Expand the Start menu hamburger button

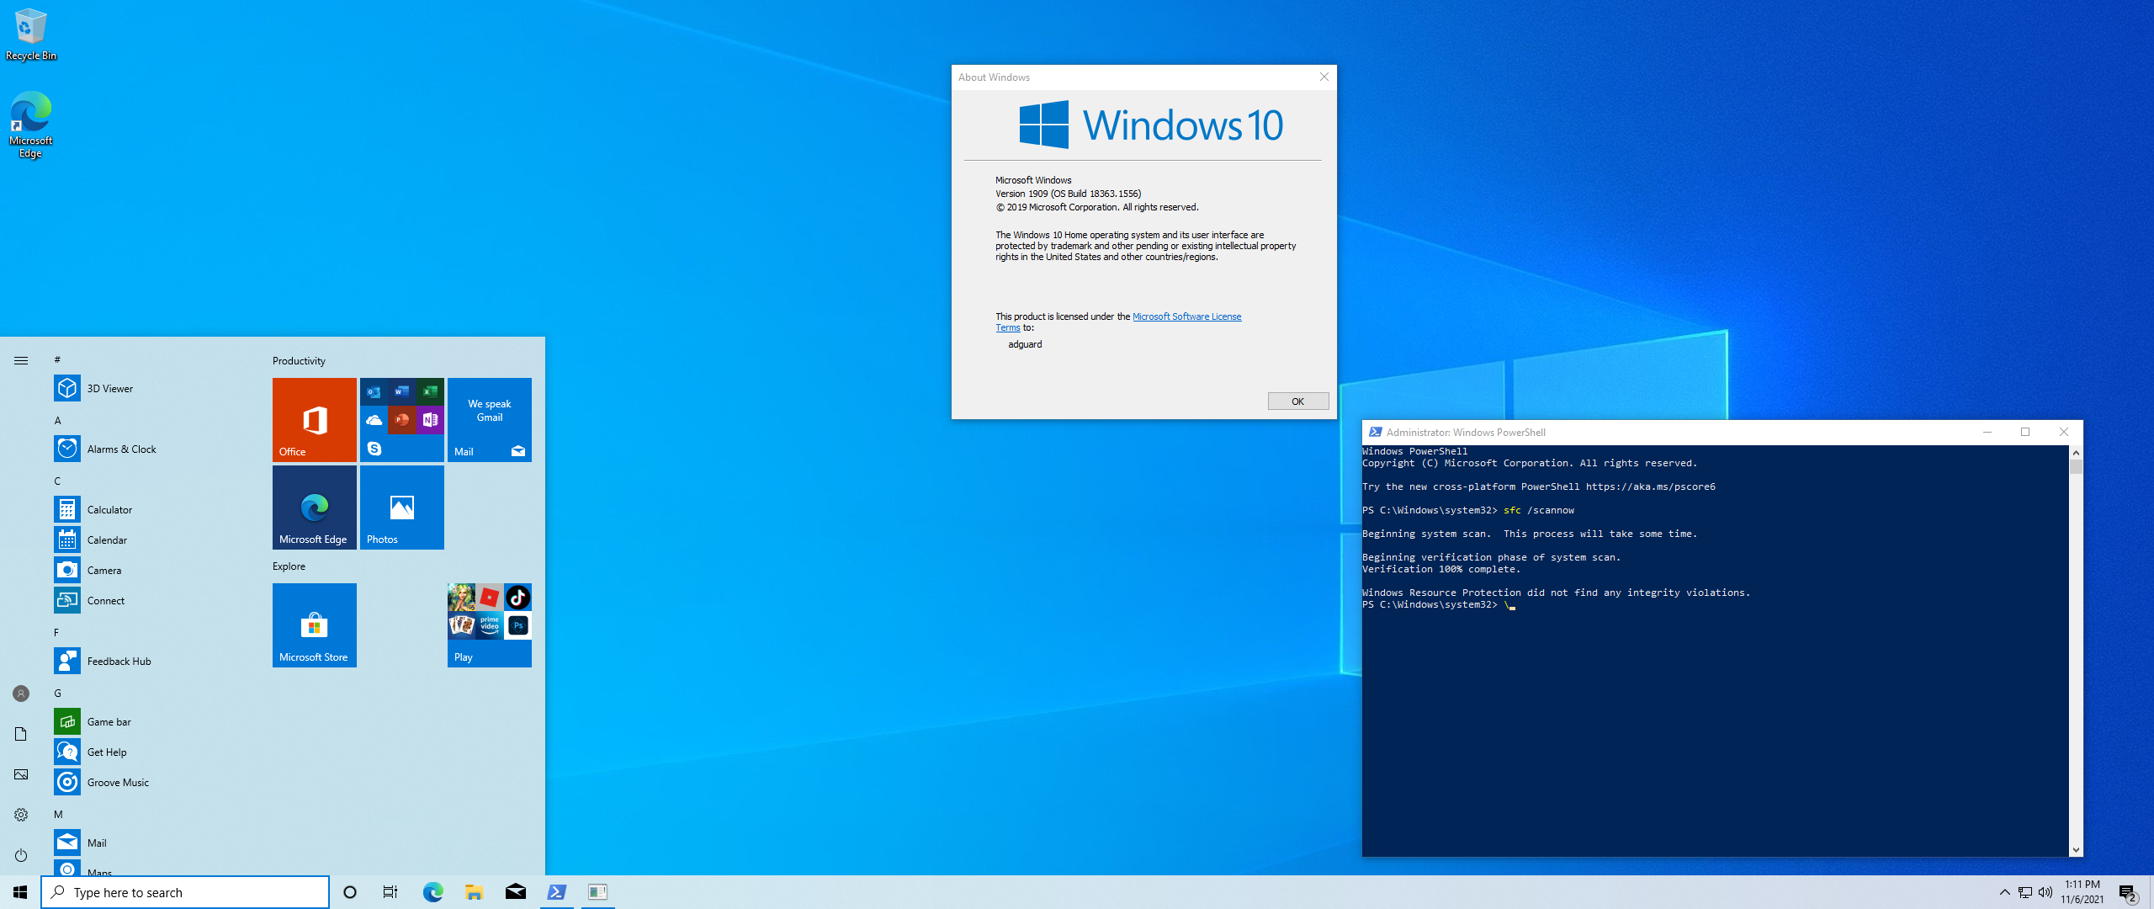21,360
